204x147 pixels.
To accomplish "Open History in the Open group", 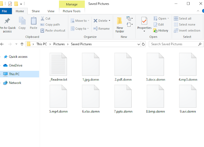I will (x=161, y=30).
